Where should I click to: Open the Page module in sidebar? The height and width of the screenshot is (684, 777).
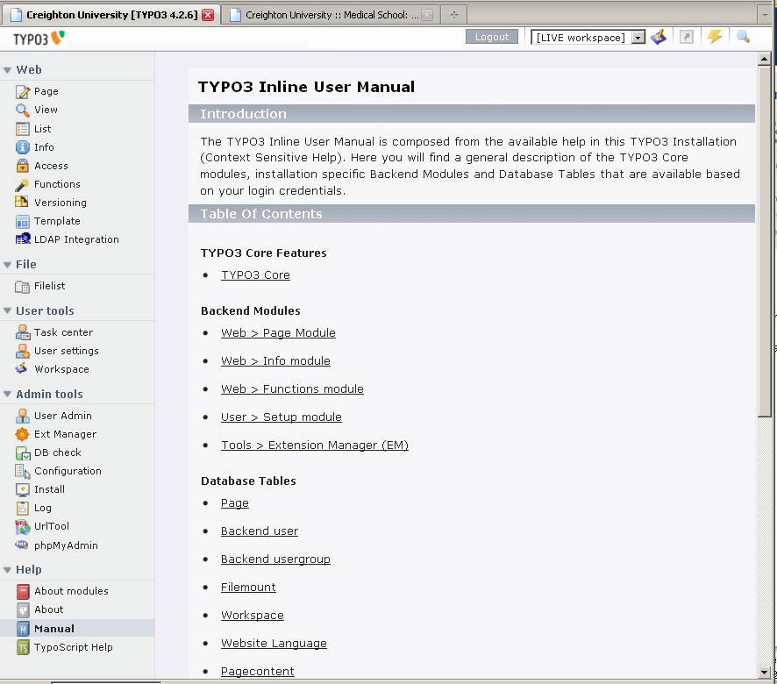(x=46, y=91)
